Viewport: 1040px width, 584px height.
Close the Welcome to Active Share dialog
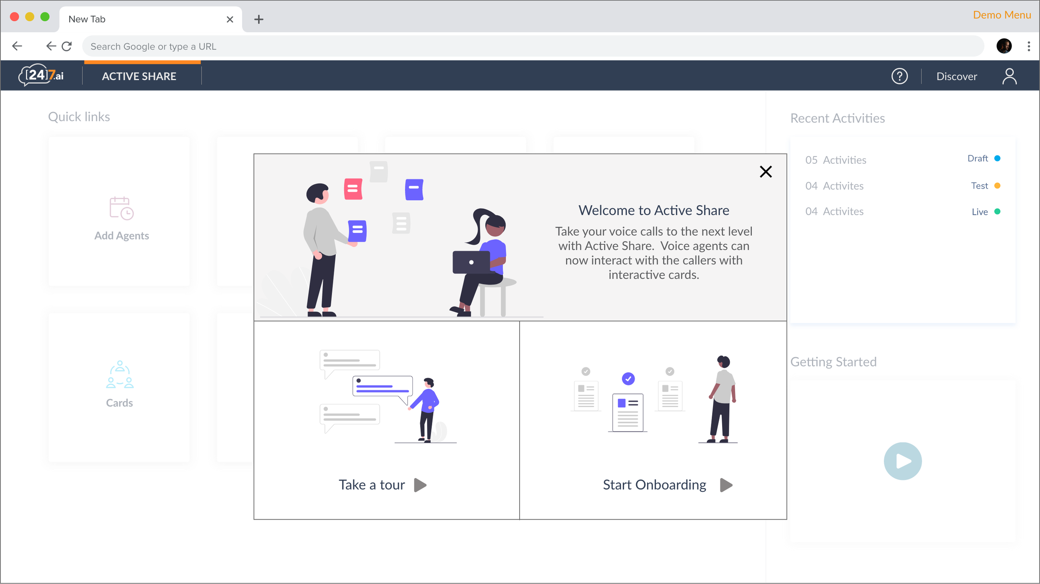[765, 172]
